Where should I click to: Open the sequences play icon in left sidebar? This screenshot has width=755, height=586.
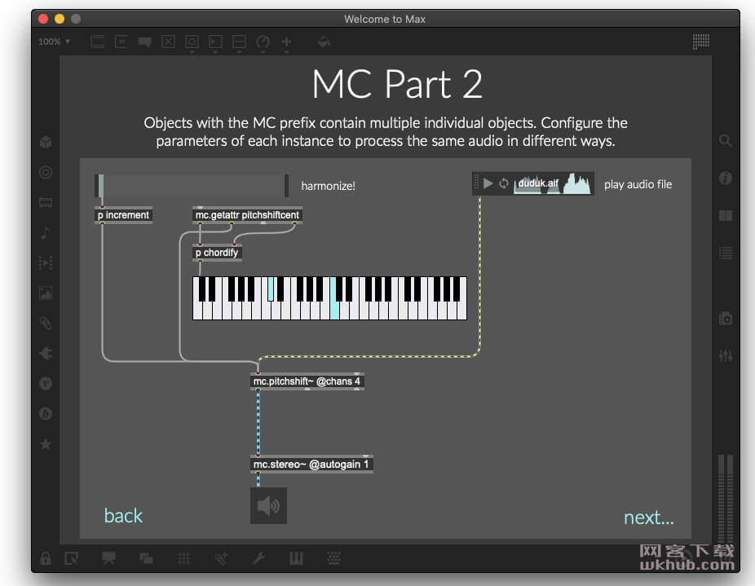[x=46, y=263]
